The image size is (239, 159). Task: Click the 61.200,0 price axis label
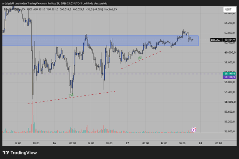(230, 23)
